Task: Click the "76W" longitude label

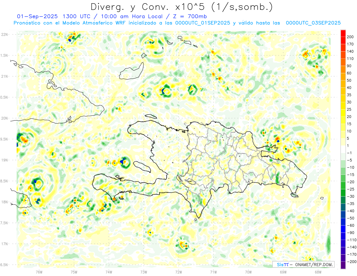Action: [x=39, y=272]
